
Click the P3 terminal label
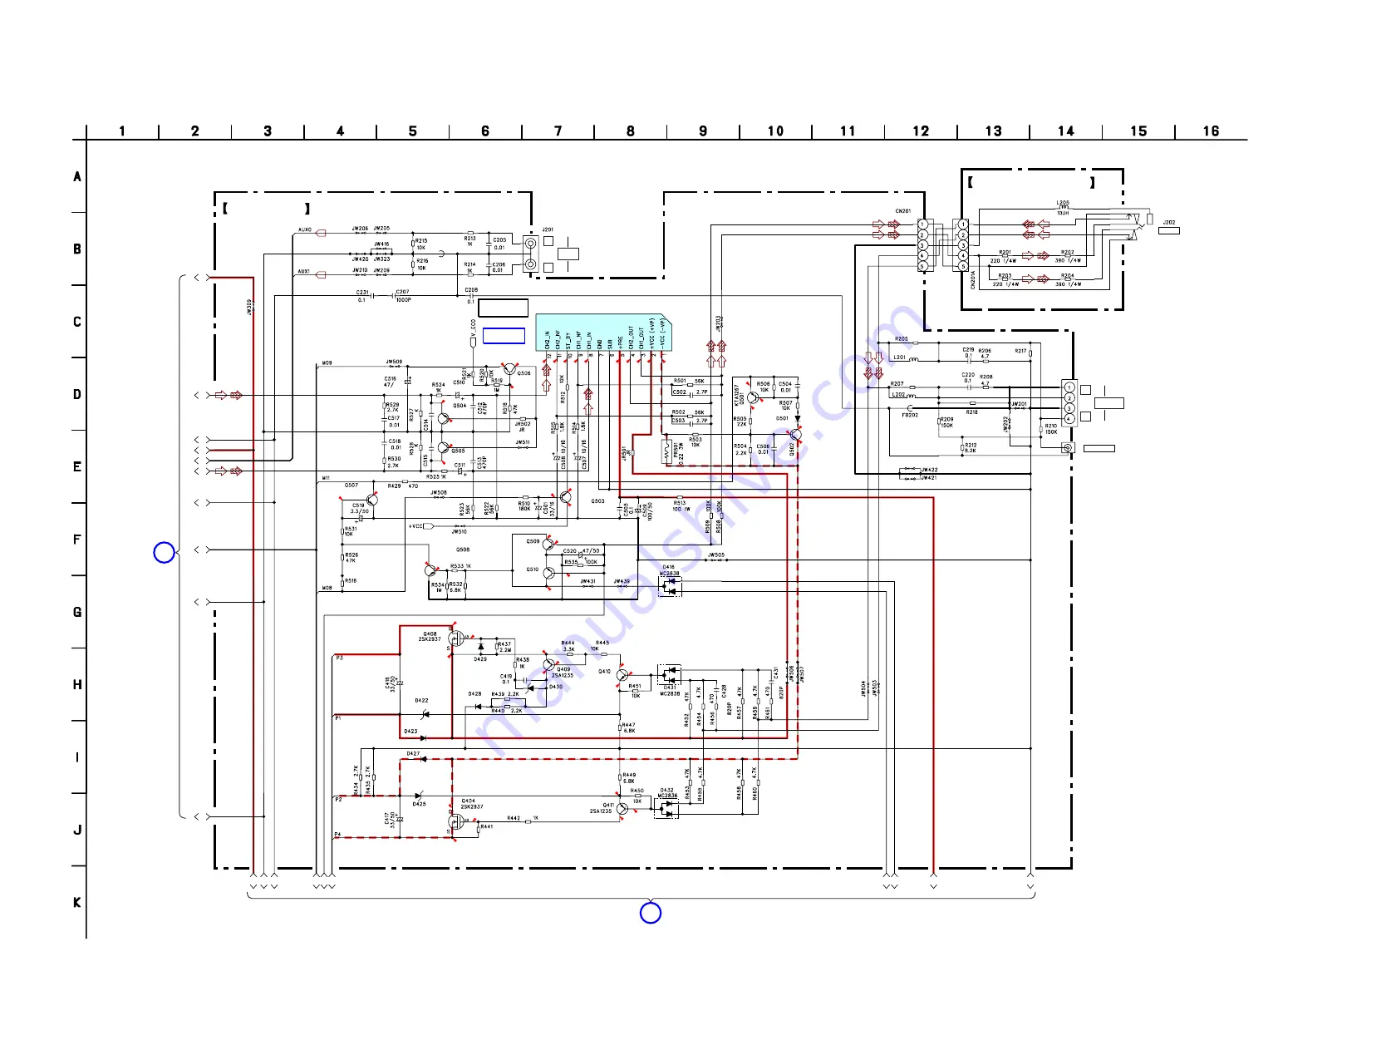point(339,658)
